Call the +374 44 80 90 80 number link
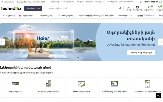Screen dimensions: 163x102 (x=151, y=2)
